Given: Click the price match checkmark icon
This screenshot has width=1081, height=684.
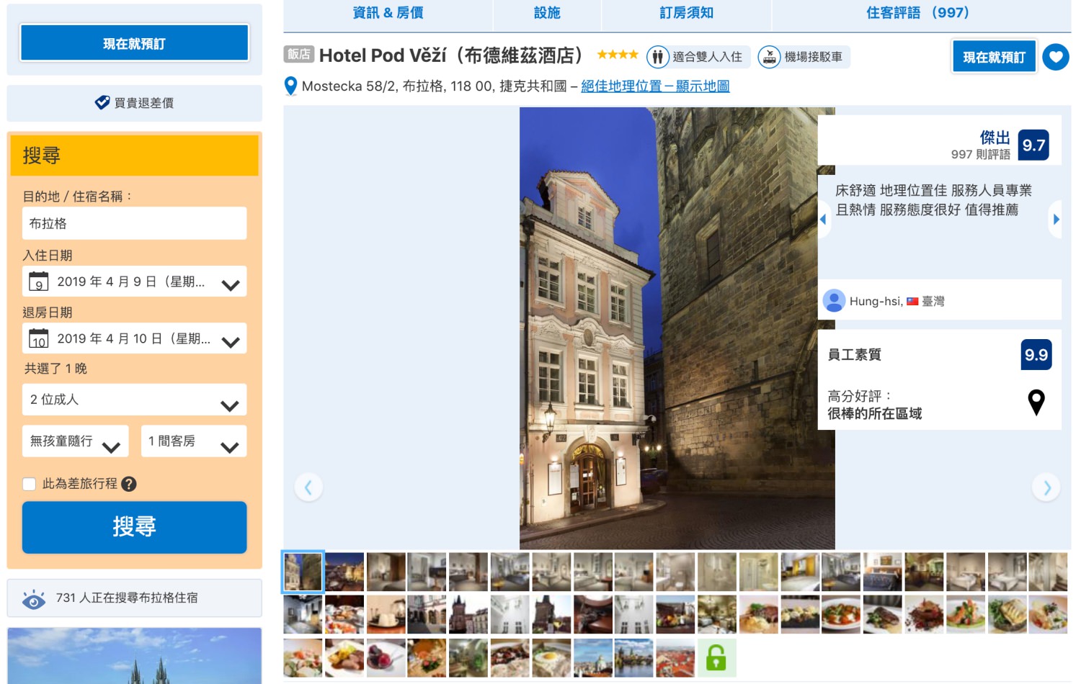Looking at the screenshot, I should pos(102,102).
